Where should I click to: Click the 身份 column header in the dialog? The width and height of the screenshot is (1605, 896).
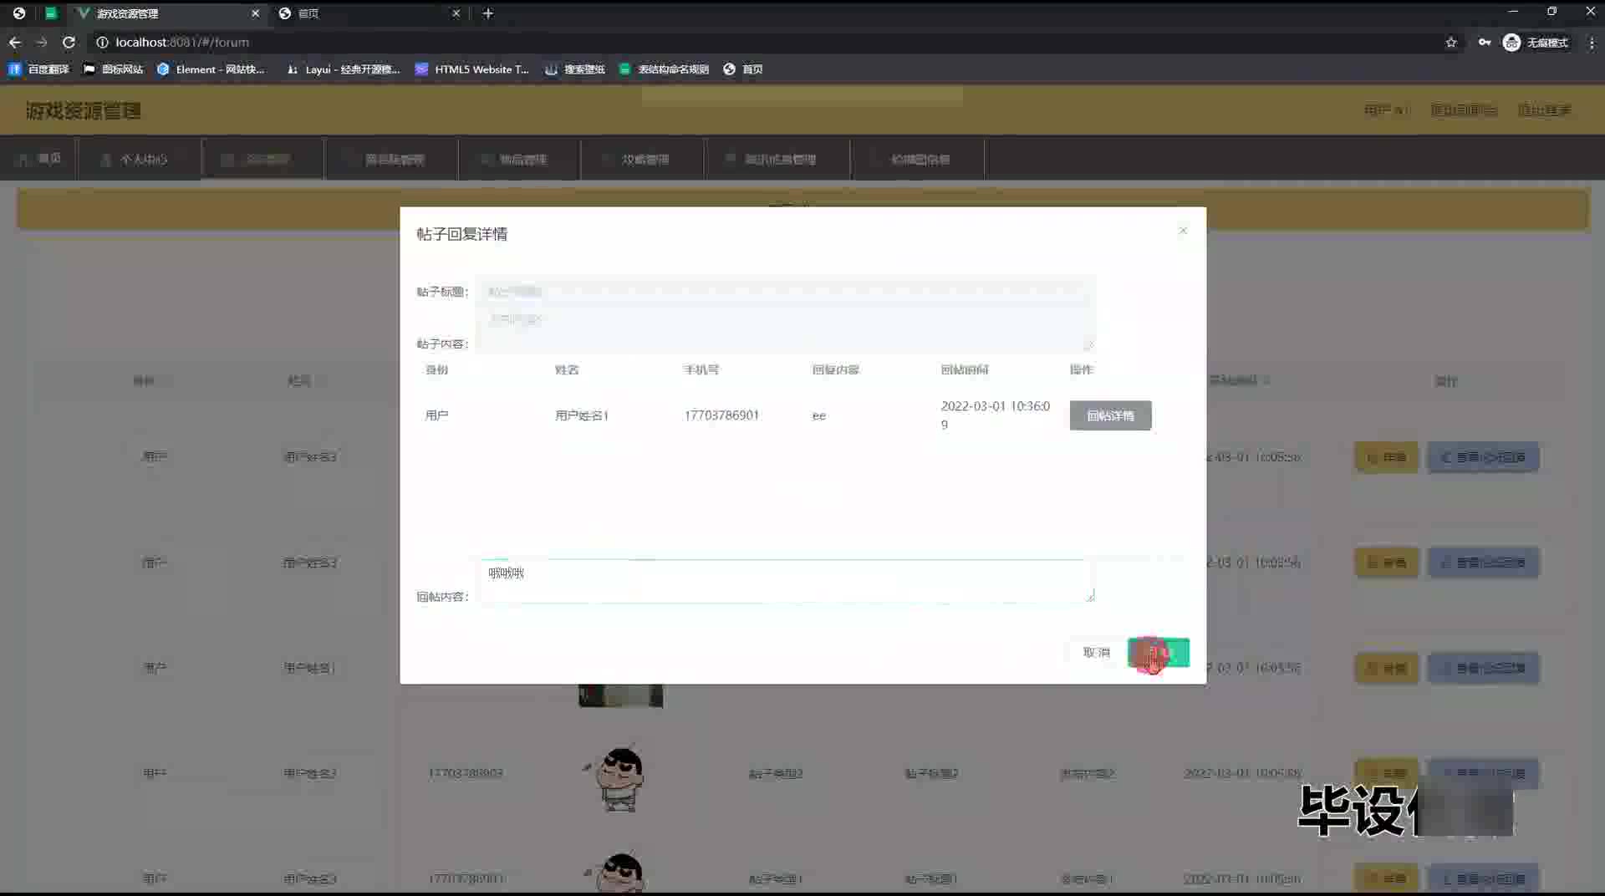(436, 369)
